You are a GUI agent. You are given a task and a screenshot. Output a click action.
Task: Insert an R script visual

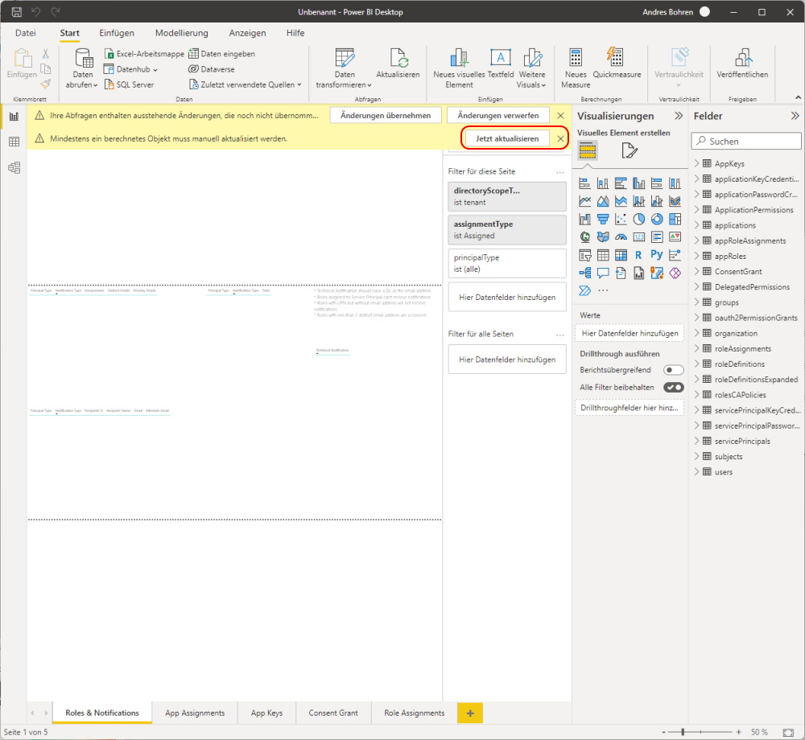point(638,255)
